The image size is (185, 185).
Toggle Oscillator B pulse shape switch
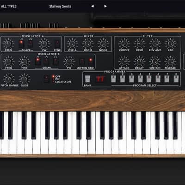(x=55, y=62)
